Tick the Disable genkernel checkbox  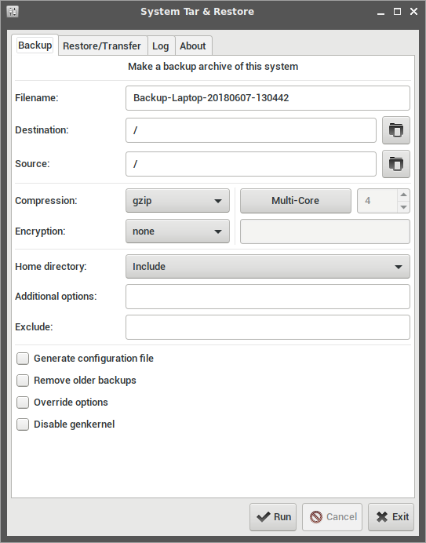(23, 425)
